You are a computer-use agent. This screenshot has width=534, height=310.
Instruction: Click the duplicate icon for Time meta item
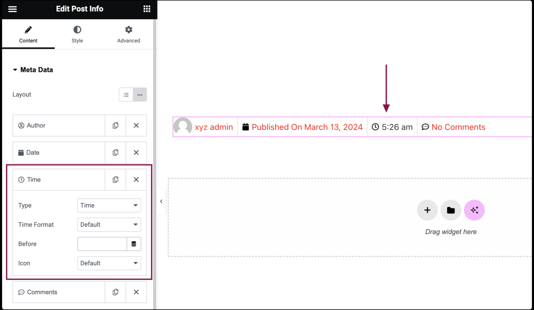[115, 179]
